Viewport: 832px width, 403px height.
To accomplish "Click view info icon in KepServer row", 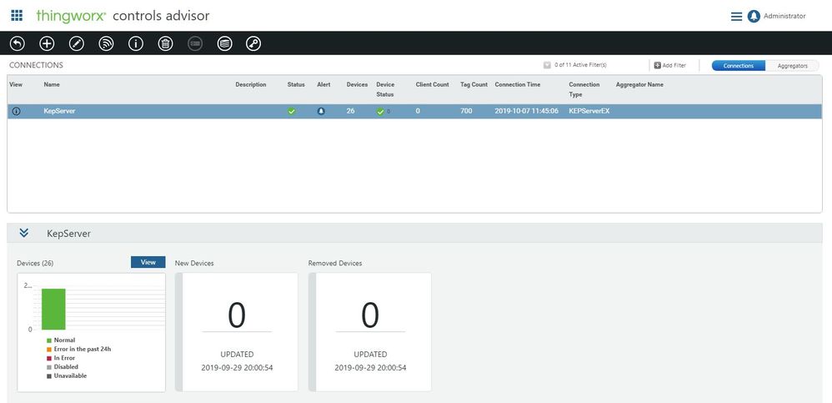I will click(17, 112).
